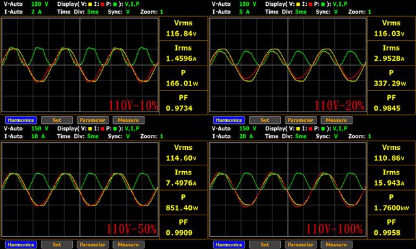This screenshot has width=416, height=249.
Task: Open Parameter in the 110V-10% panel
Action: 92,120
